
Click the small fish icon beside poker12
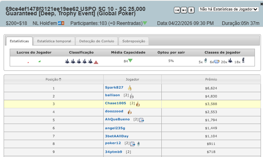tap(138, 144)
